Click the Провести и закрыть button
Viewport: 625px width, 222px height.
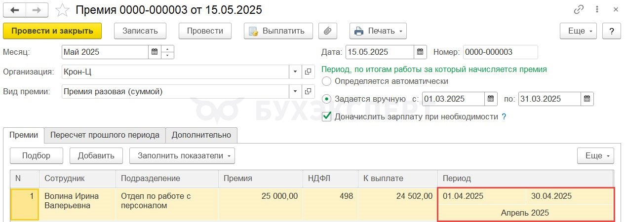click(52, 31)
